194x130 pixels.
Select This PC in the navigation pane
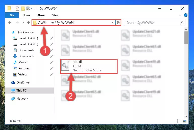click(x=30, y=91)
